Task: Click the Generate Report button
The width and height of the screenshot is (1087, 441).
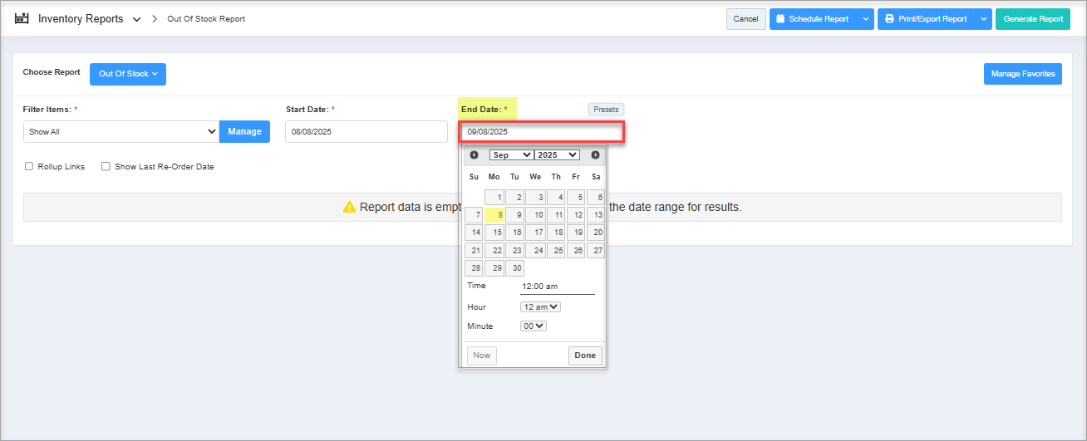Action: [1033, 19]
